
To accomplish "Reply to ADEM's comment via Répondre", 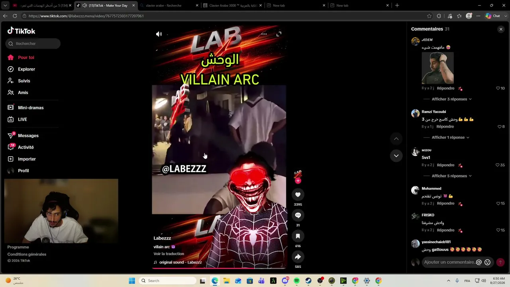I will pyautogui.click(x=445, y=88).
